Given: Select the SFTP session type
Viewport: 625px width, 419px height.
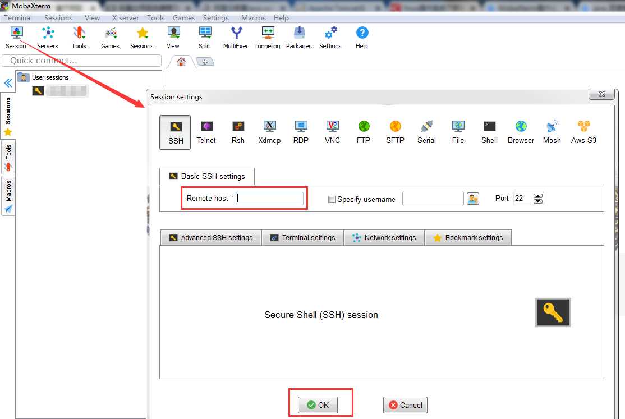Looking at the screenshot, I should coord(395,132).
